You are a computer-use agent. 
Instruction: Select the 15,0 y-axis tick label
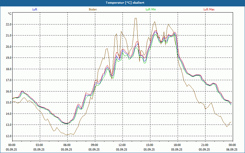coord(8,103)
